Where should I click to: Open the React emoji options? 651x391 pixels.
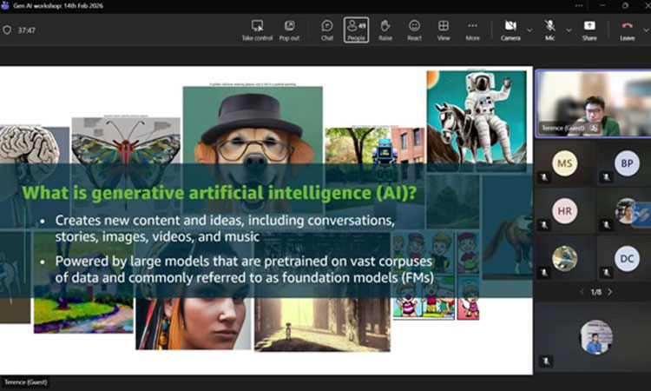(415, 30)
